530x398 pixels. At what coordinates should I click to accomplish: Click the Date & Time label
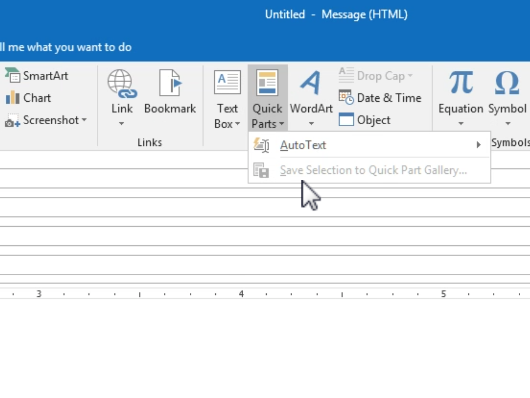coord(389,98)
